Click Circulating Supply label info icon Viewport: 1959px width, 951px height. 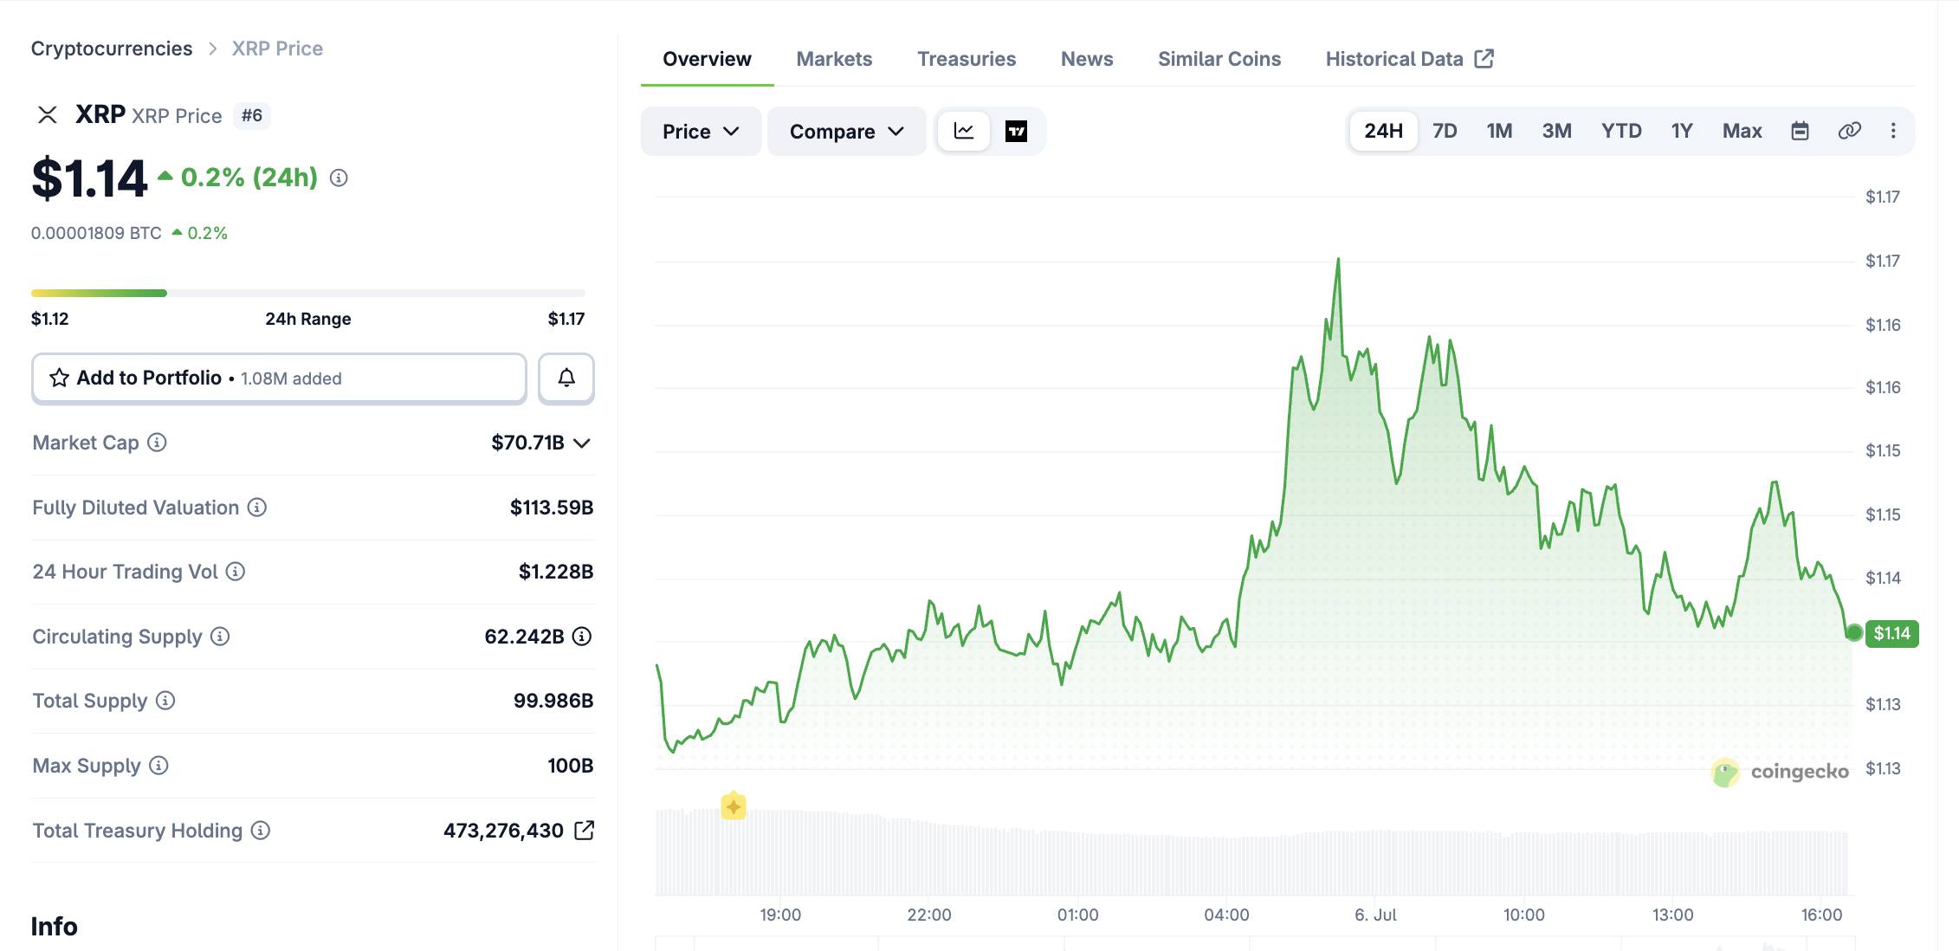coord(220,637)
